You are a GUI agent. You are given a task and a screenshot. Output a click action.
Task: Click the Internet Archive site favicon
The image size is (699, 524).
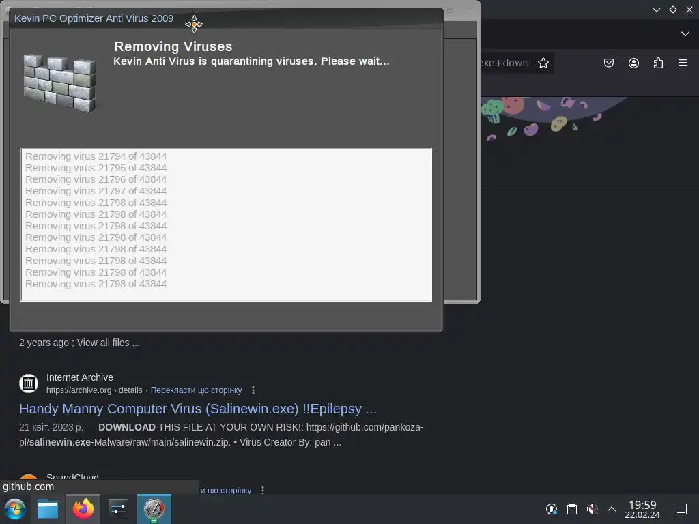[29, 383]
